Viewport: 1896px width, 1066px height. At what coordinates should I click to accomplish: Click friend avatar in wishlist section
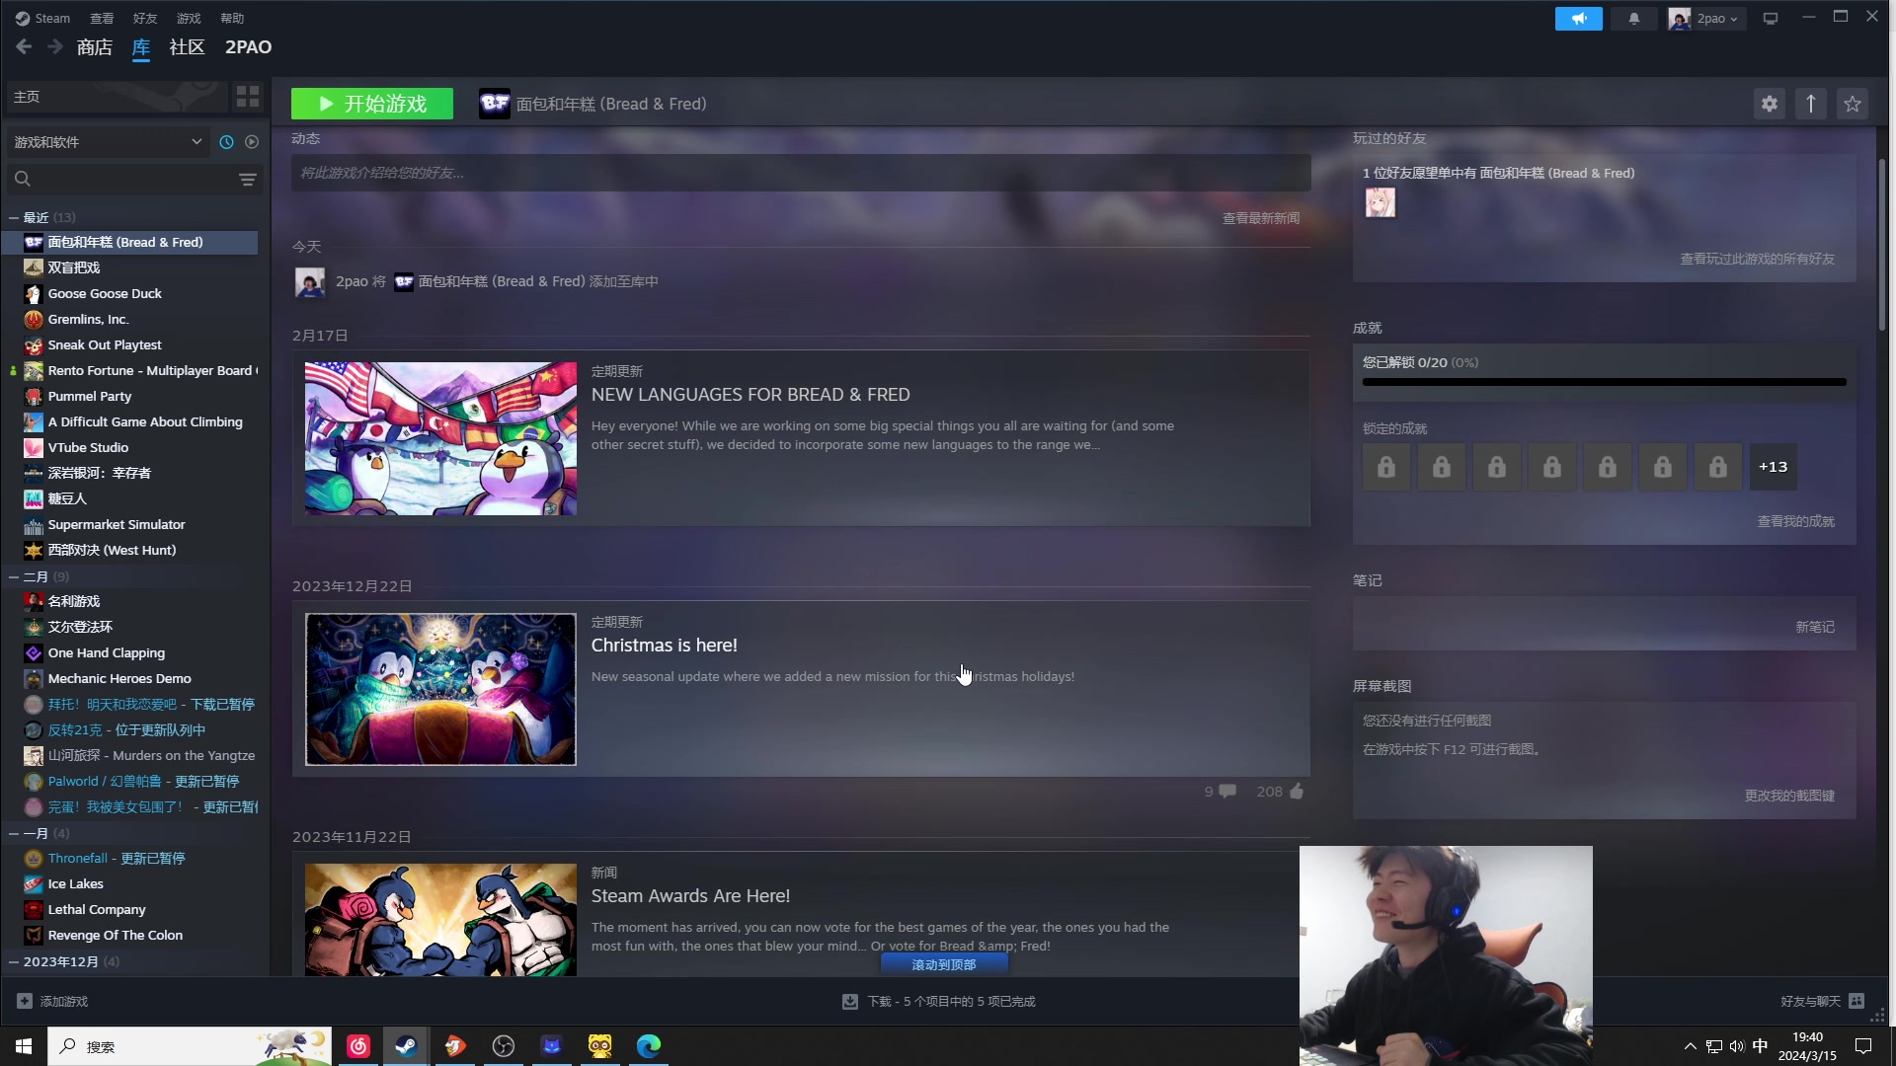click(x=1381, y=202)
